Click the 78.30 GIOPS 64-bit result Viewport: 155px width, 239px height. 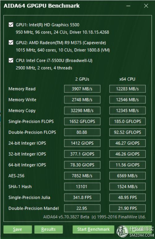(x=82, y=165)
